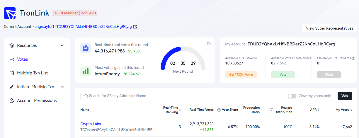Click the grey Claim button
359x138 pixels.
click(329, 74)
